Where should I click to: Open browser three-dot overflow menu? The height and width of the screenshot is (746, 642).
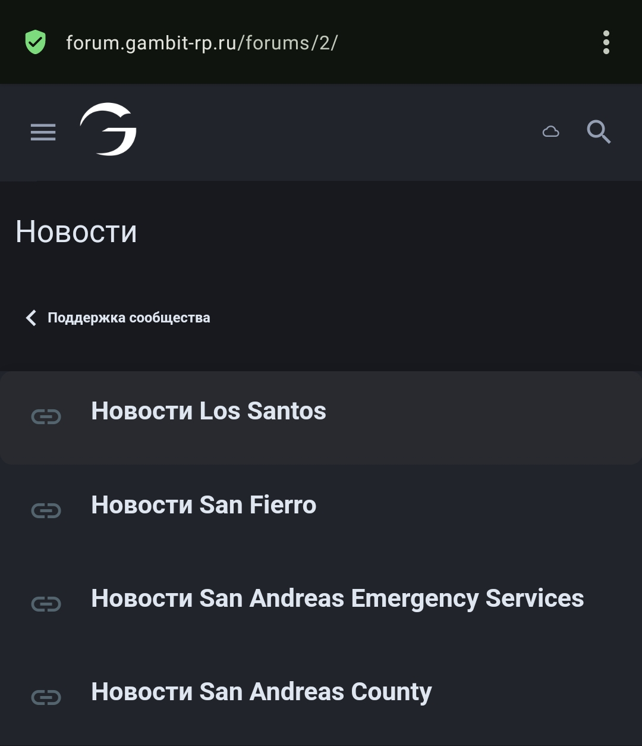[x=606, y=43]
